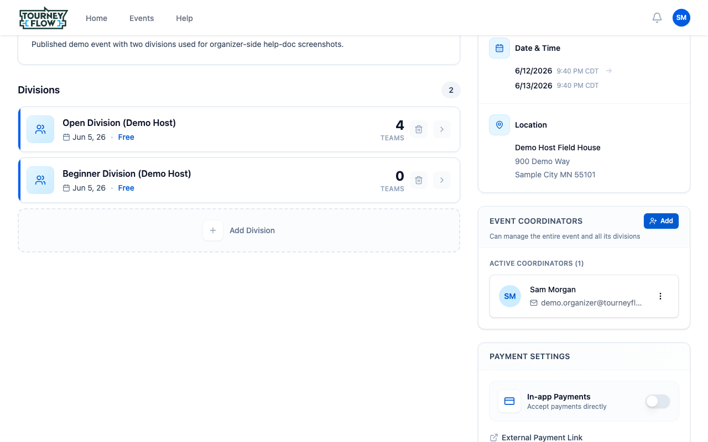Open the Help nav item
Screen dimensions: 708x442
[184, 18]
